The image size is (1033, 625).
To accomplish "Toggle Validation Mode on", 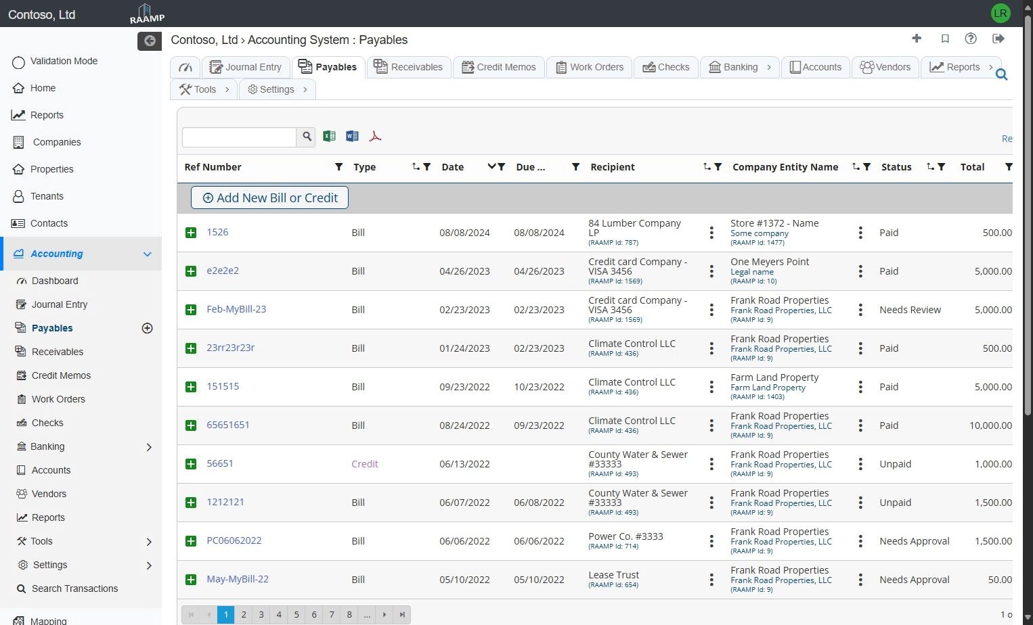I will 19,62.
